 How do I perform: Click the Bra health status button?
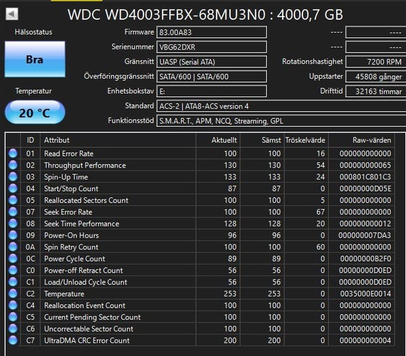point(35,59)
